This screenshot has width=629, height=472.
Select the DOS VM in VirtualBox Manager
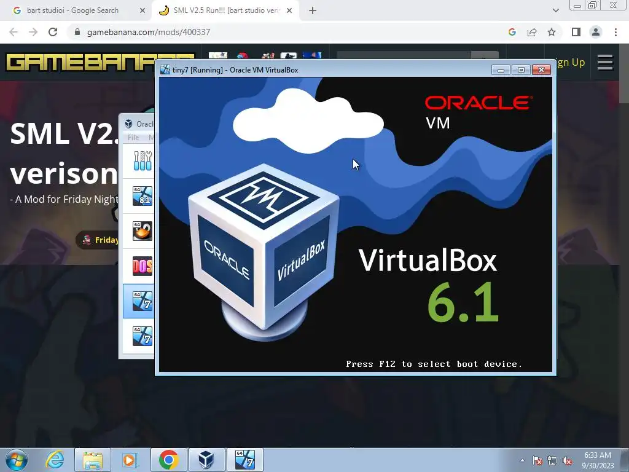click(143, 265)
